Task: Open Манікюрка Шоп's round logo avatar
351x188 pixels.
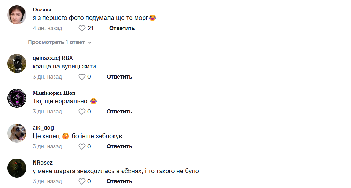Action: click(x=17, y=98)
